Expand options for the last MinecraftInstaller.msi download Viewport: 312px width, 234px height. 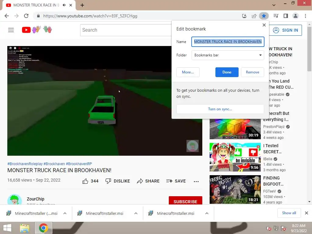207,213
